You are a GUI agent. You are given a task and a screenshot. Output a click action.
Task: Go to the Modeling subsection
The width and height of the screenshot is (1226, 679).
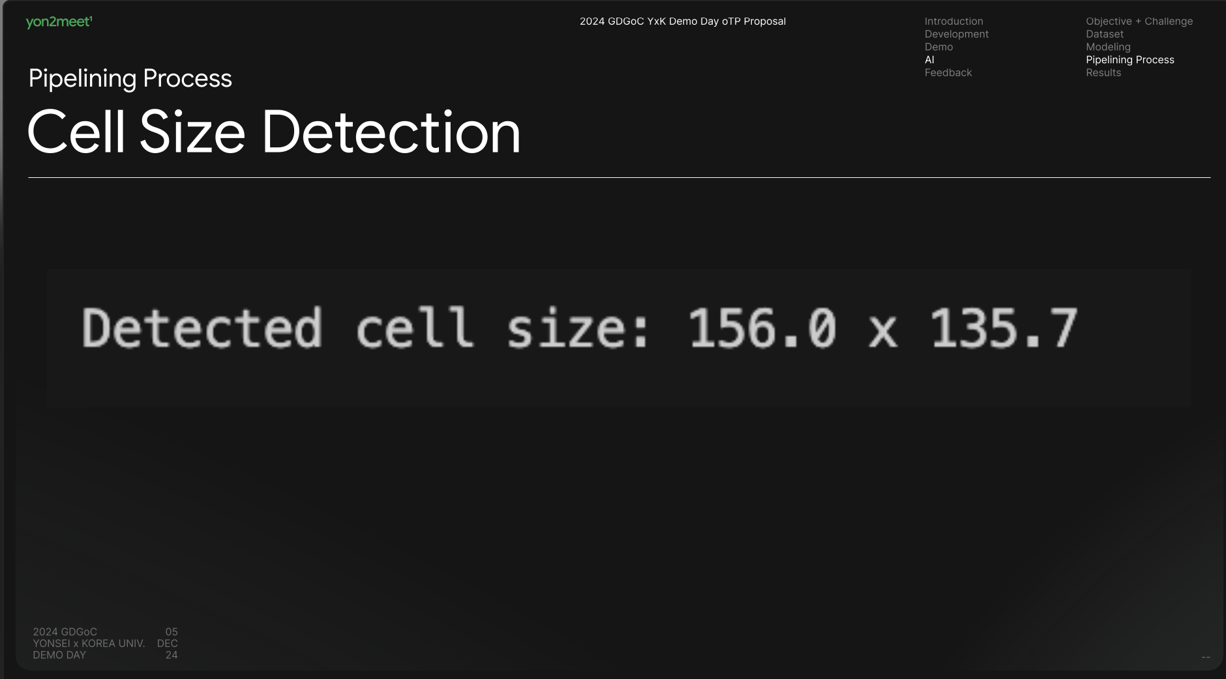(1108, 47)
